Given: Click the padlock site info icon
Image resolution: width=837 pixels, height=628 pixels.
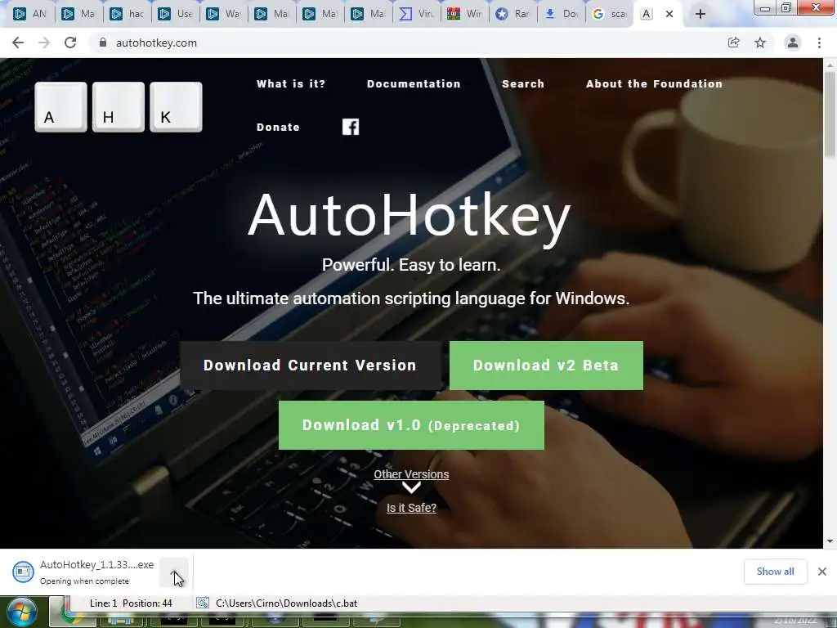Looking at the screenshot, I should pyautogui.click(x=103, y=43).
